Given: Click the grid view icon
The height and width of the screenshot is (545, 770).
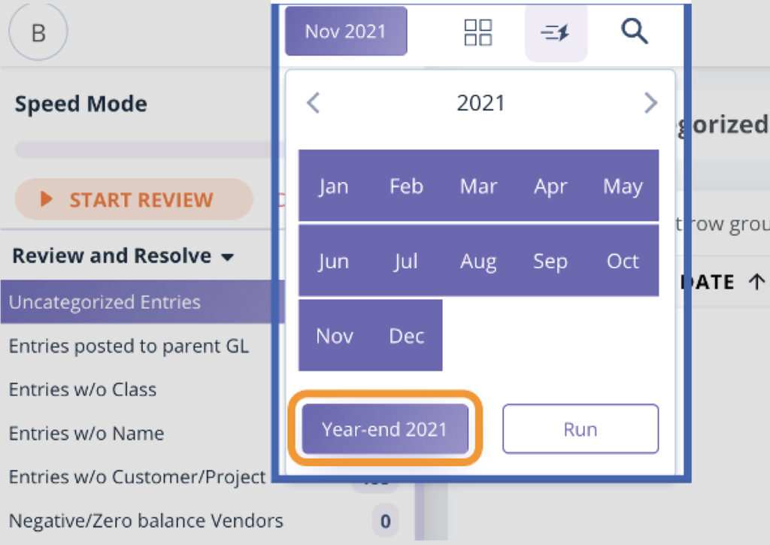Looking at the screenshot, I should [x=477, y=32].
